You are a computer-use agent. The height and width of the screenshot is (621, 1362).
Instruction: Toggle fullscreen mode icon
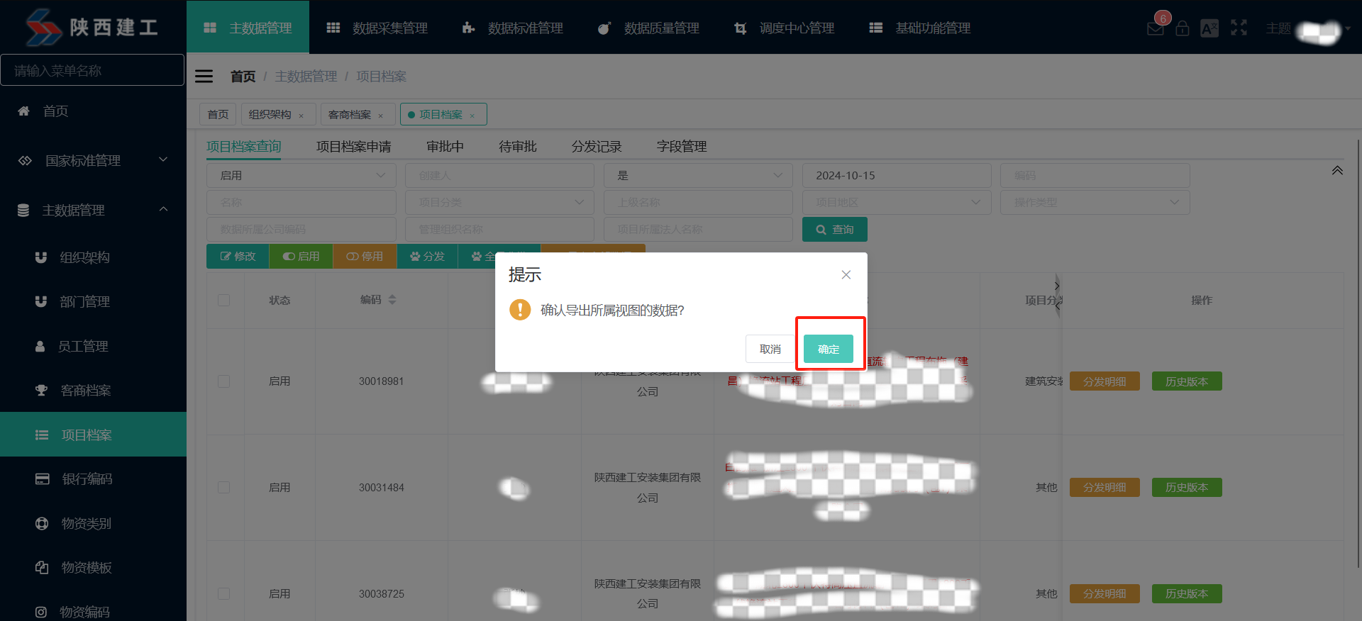tap(1239, 28)
